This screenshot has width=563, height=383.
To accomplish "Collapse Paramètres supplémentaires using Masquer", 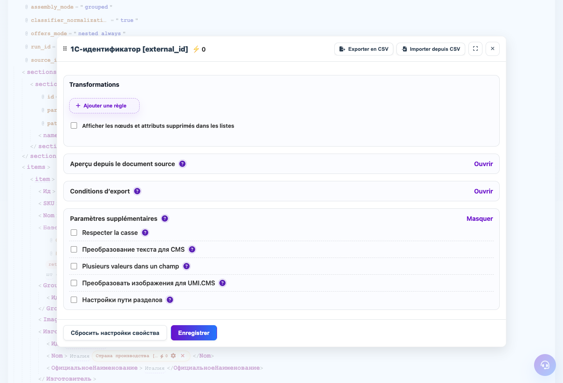I will tap(480, 218).
